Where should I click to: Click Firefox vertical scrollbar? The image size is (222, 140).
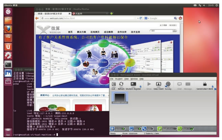pyautogui.click(x=182, y=46)
